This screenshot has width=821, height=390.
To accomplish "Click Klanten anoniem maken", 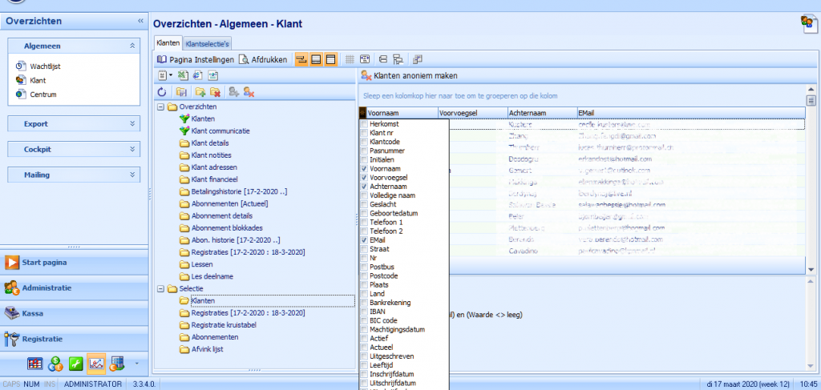I will point(409,76).
